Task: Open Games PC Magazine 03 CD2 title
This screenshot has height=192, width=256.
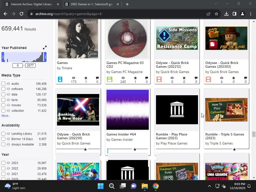Action: point(125,65)
